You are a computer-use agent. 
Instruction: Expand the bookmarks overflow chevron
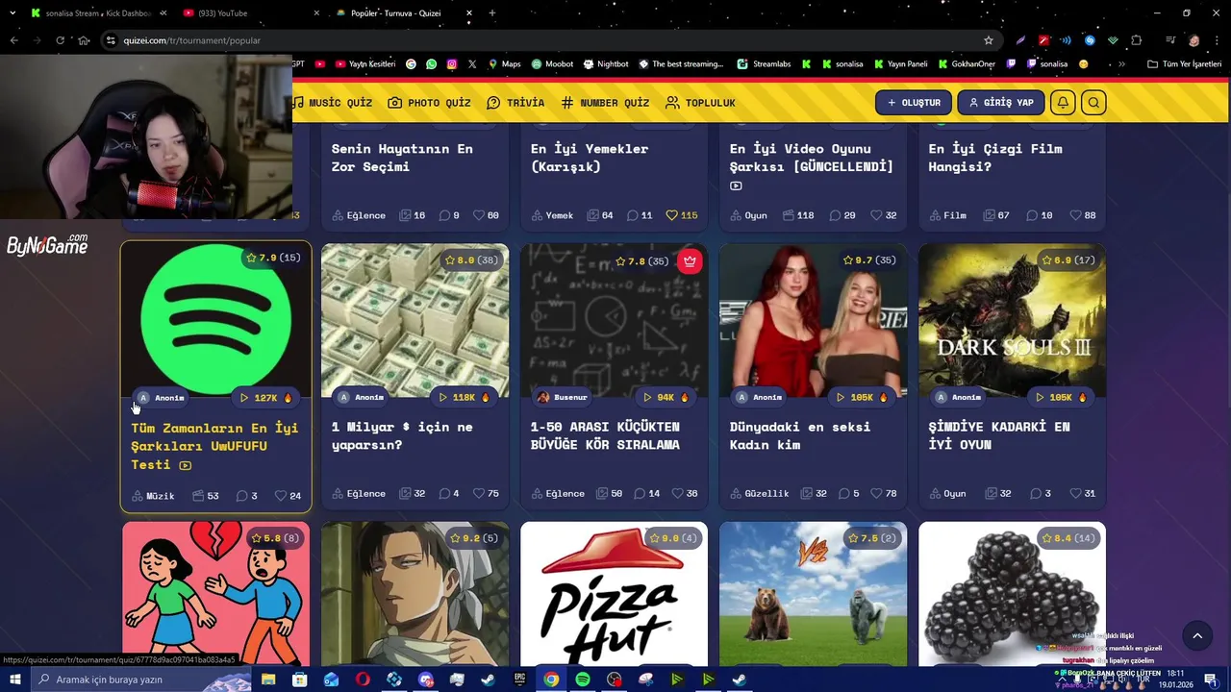(x=1121, y=64)
